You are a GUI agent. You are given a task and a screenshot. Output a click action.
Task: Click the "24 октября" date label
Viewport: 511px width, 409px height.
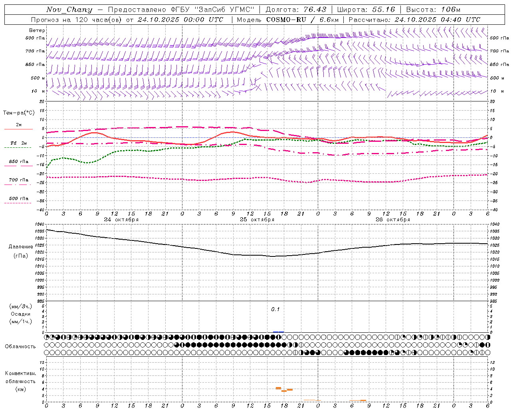pyautogui.click(x=121, y=220)
